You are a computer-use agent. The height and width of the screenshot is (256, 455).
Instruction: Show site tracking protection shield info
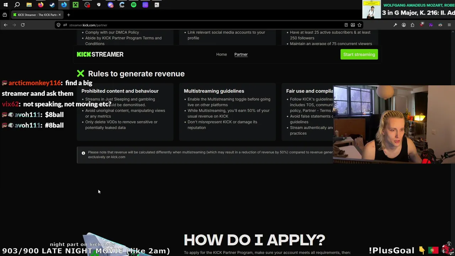pos(59,25)
